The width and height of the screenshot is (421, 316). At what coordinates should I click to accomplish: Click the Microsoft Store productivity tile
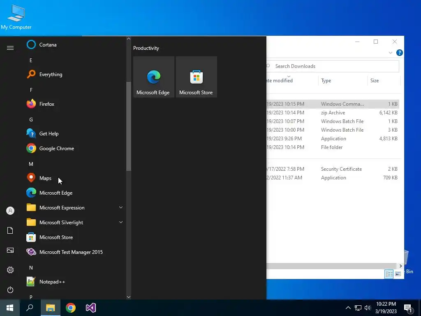(x=196, y=77)
